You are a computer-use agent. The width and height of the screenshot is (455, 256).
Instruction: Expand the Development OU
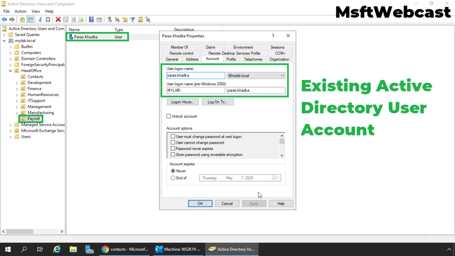(17, 83)
